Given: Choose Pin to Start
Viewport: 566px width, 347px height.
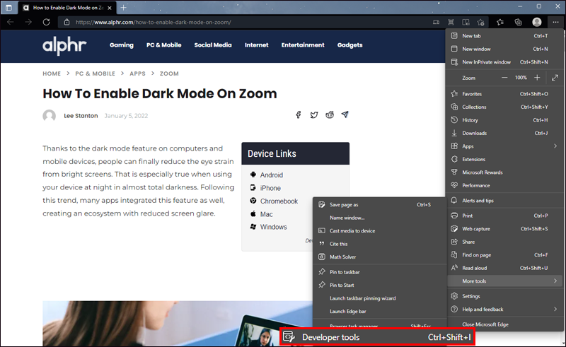Looking at the screenshot, I should tap(380, 285).
